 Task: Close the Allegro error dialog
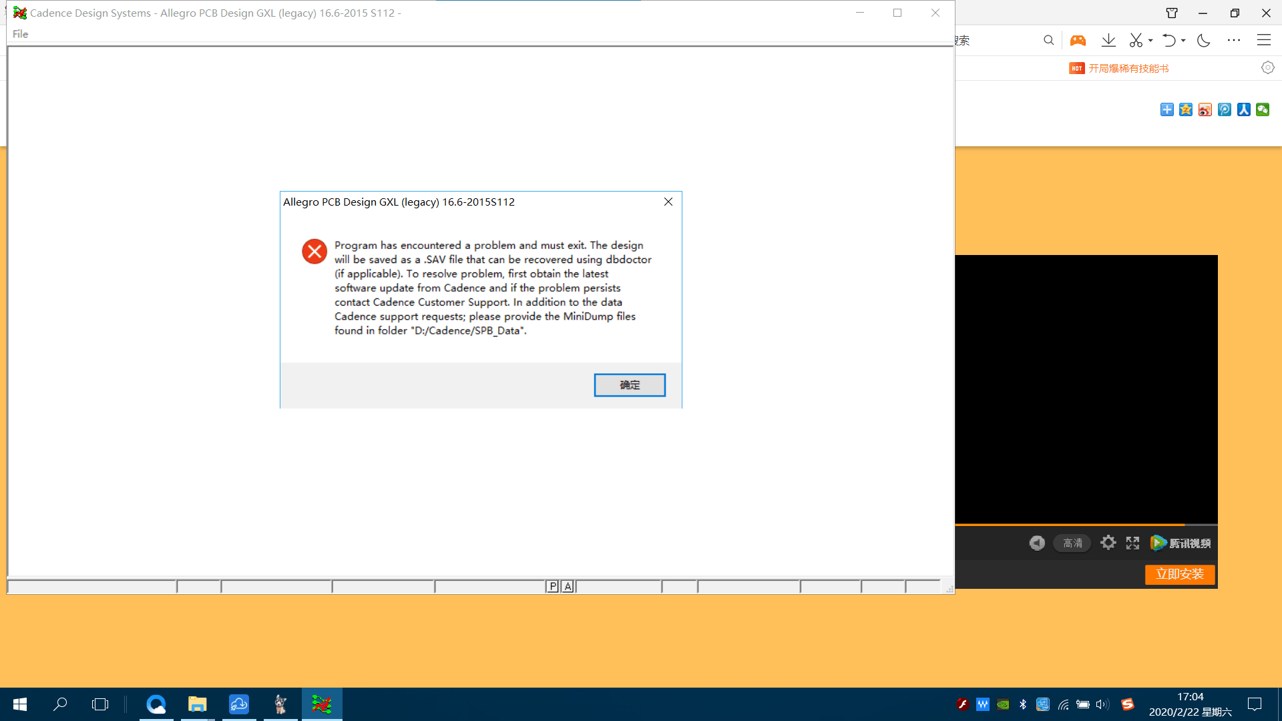pyautogui.click(x=668, y=202)
